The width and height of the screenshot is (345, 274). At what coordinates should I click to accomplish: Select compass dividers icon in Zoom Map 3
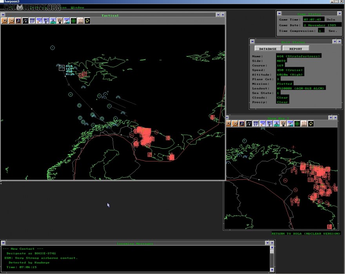276,124
